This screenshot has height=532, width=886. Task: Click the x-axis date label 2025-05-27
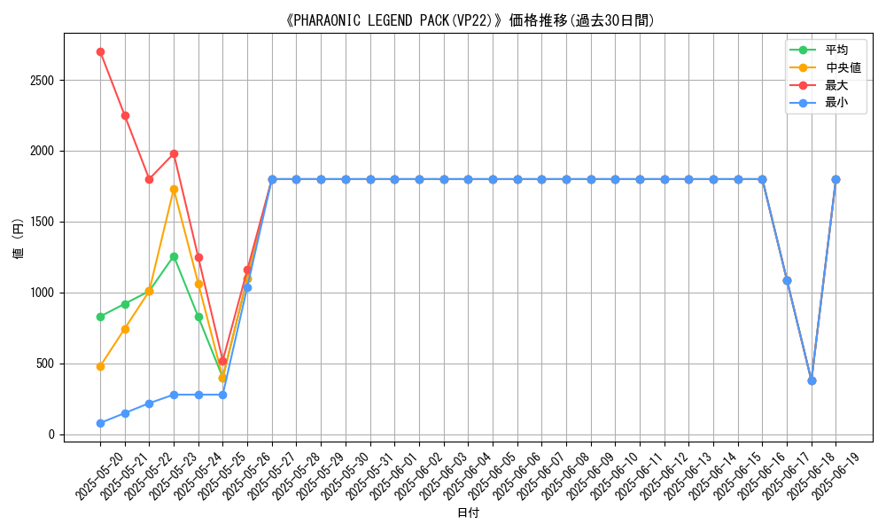(271, 476)
